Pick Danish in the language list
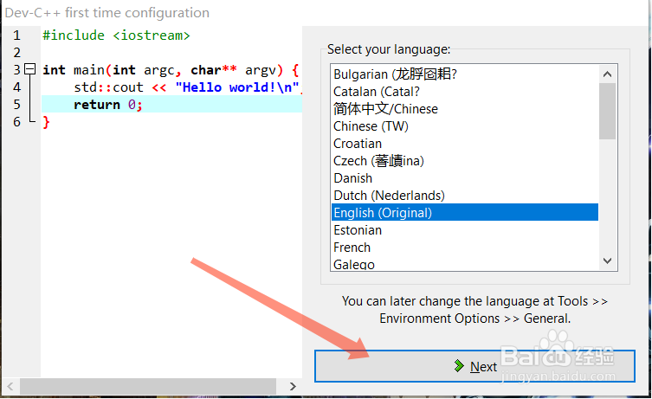This screenshot has width=652, height=399. click(464, 178)
